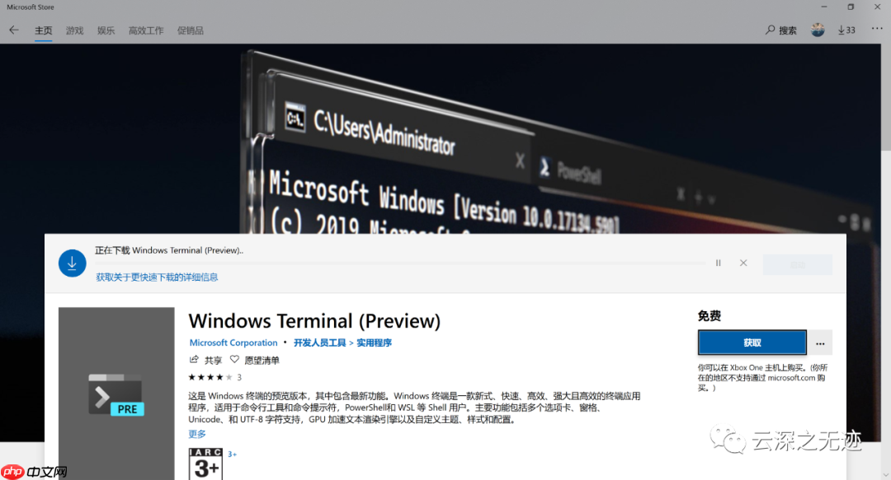
Task: Click the vertical scrollbar
Action: tap(886, 96)
